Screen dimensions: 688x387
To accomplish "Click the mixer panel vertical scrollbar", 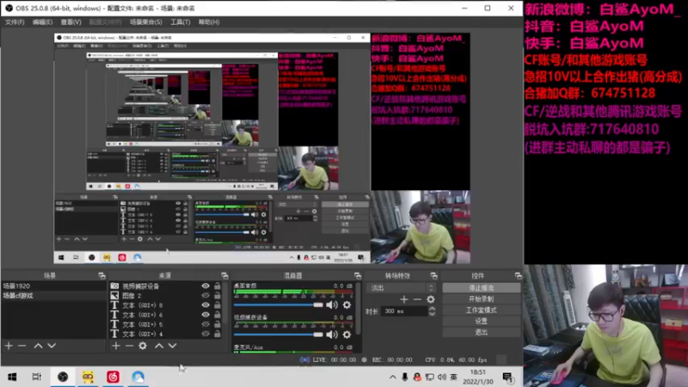I will click(358, 307).
